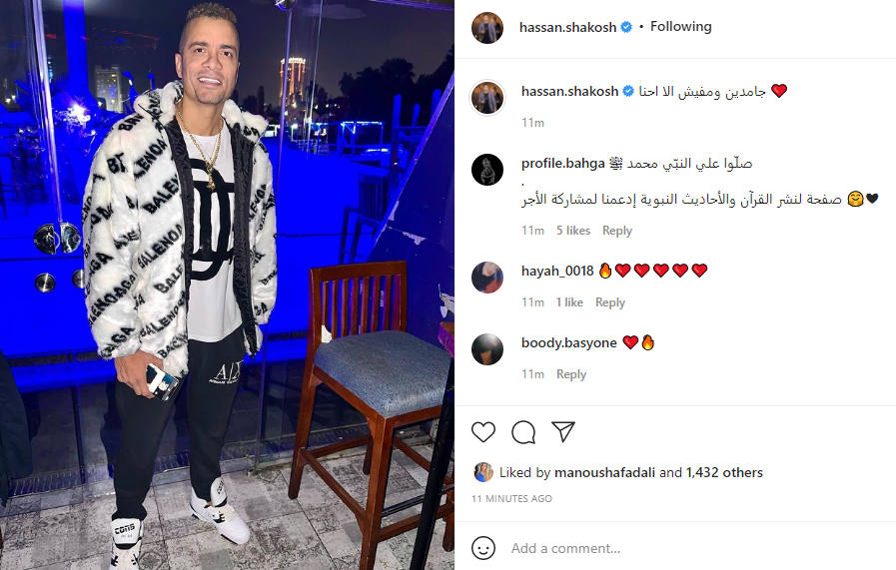This screenshot has width=896, height=570.
Task: Open hayah_0018 avatar
Action: pyautogui.click(x=487, y=277)
